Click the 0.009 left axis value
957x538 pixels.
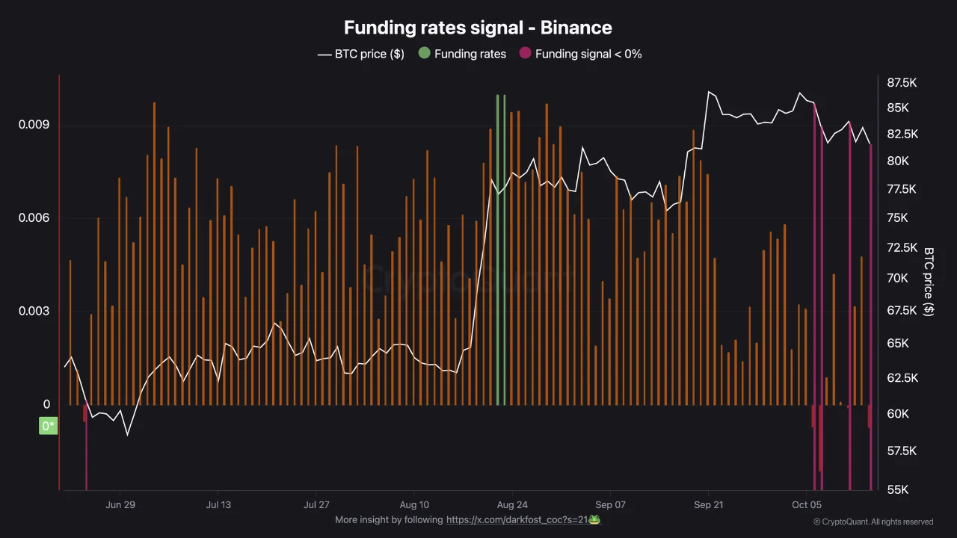[x=34, y=124]
